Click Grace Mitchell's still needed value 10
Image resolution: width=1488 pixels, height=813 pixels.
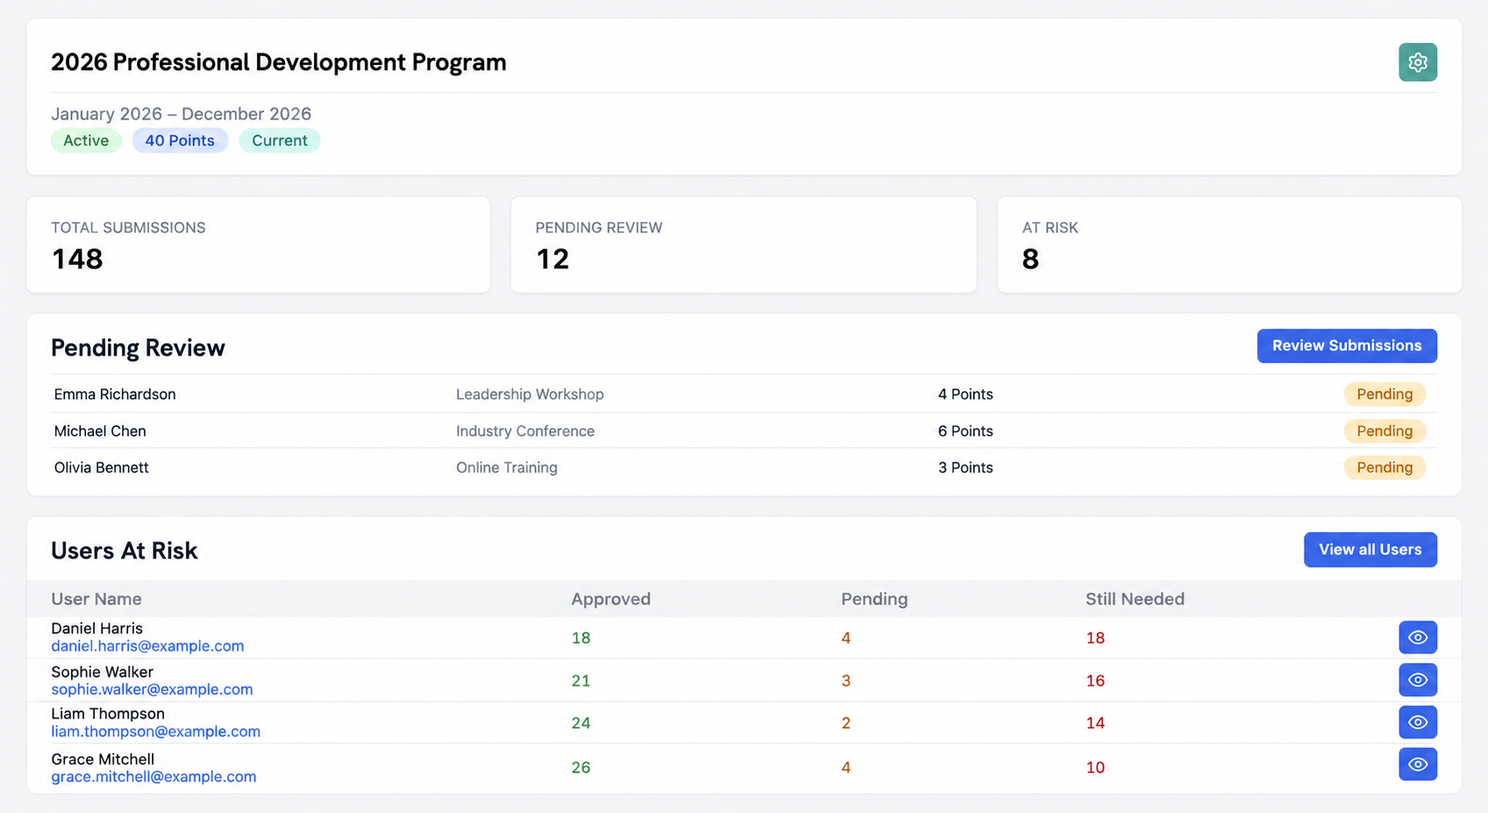coord(1095,767)
